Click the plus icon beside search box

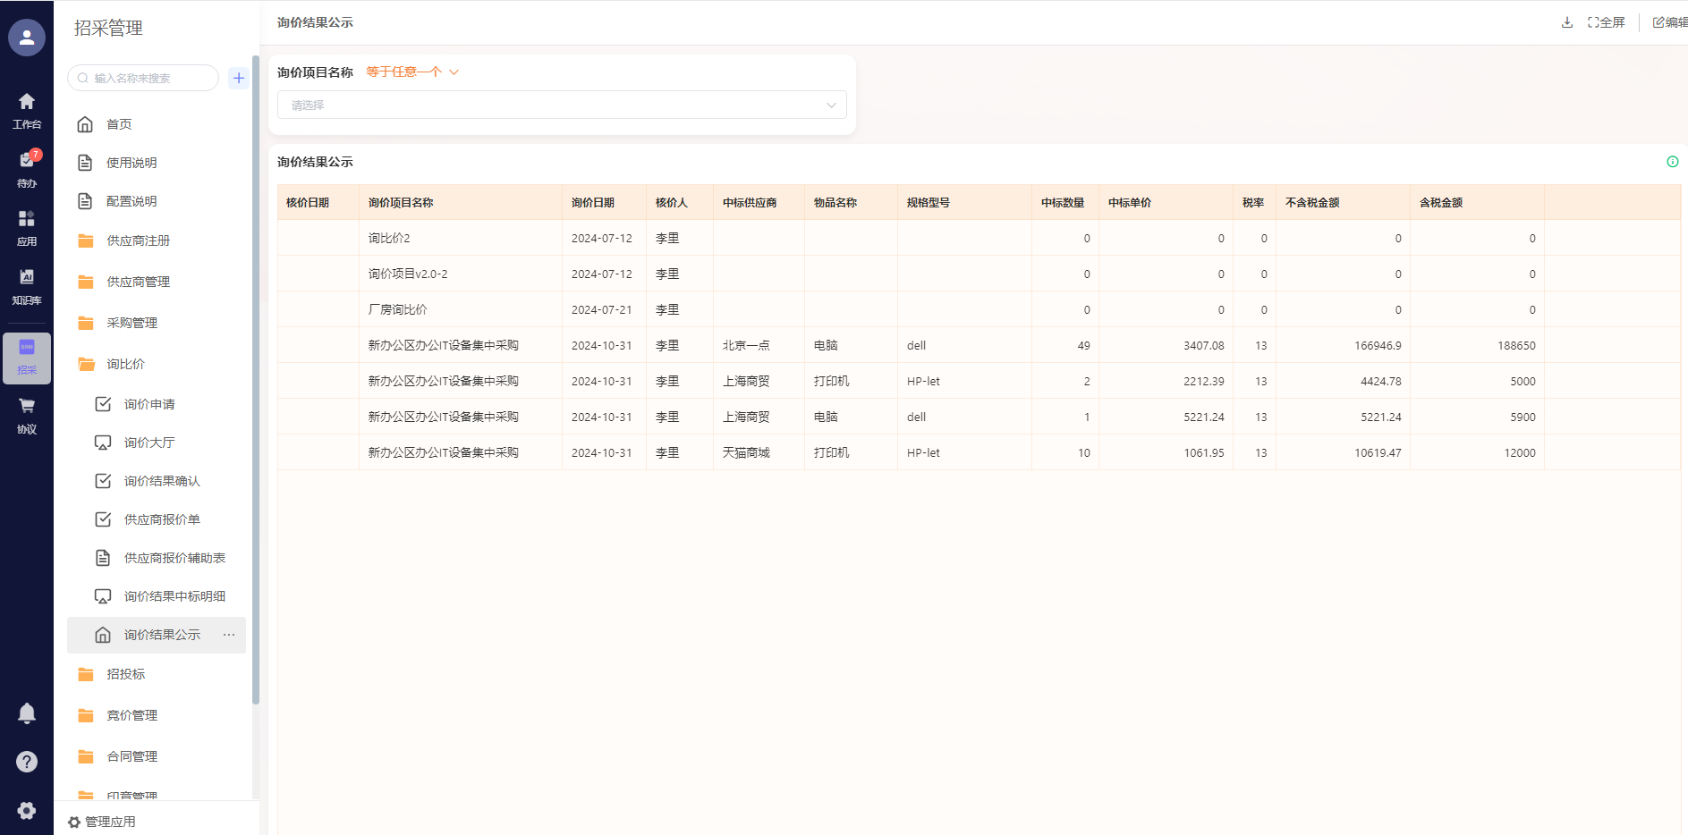(x=239, y=78)
